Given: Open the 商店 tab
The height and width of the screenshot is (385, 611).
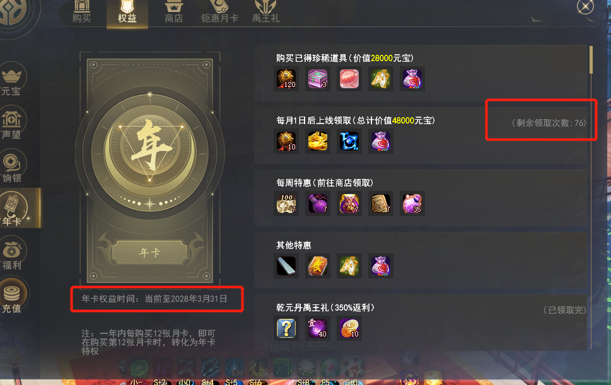Looking at the screenshot, I should point(174,13).
